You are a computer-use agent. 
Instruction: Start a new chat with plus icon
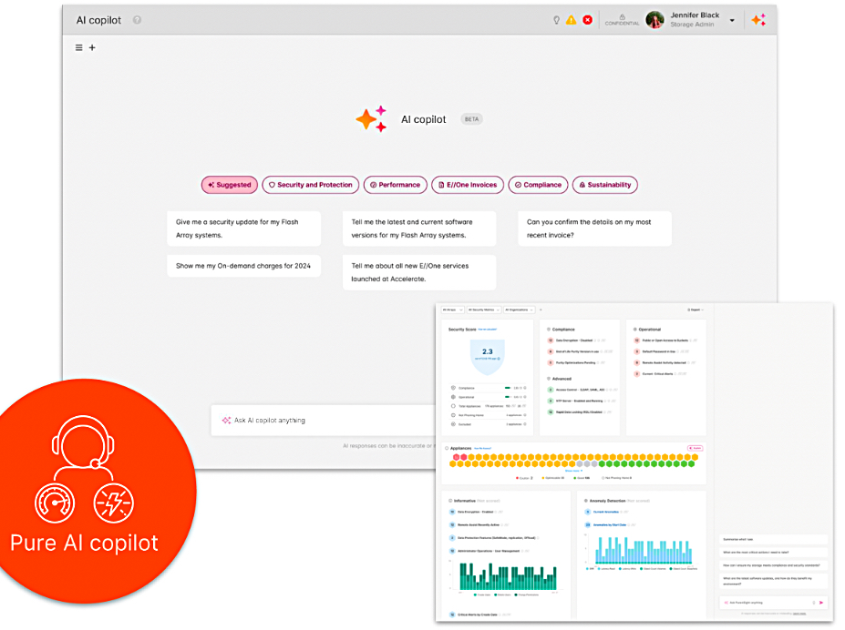pos(92,48)
